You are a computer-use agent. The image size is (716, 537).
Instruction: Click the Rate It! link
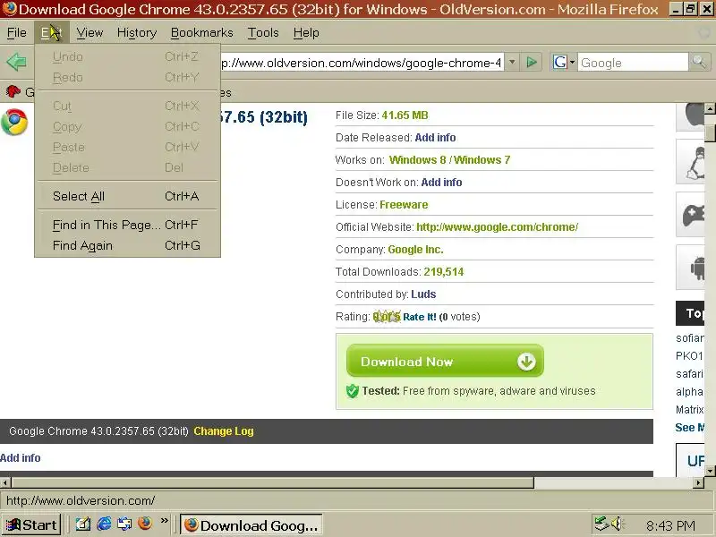point(419,317)
